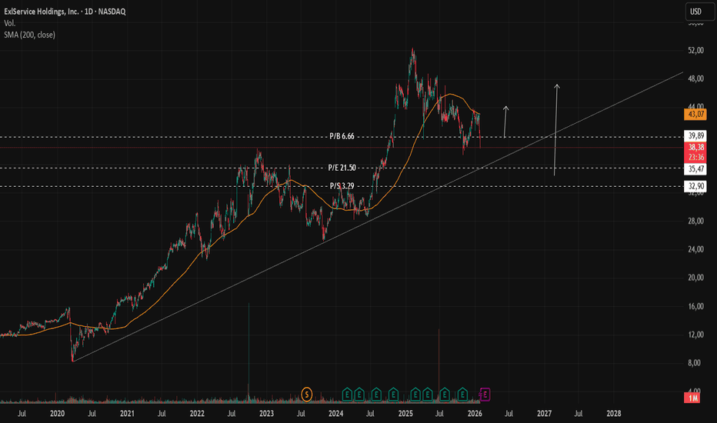Image resolution: width=717 pixels, height=423 pixels.
Task: Select the P/S 3.29 line label
Action: [342, 186]
